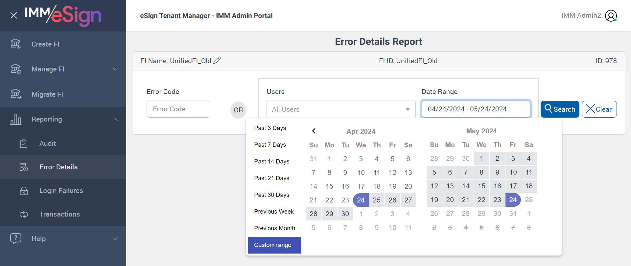The image size is (631, 266).
Task: Pick May 15 in the calendar
Action: click(481, 186)
